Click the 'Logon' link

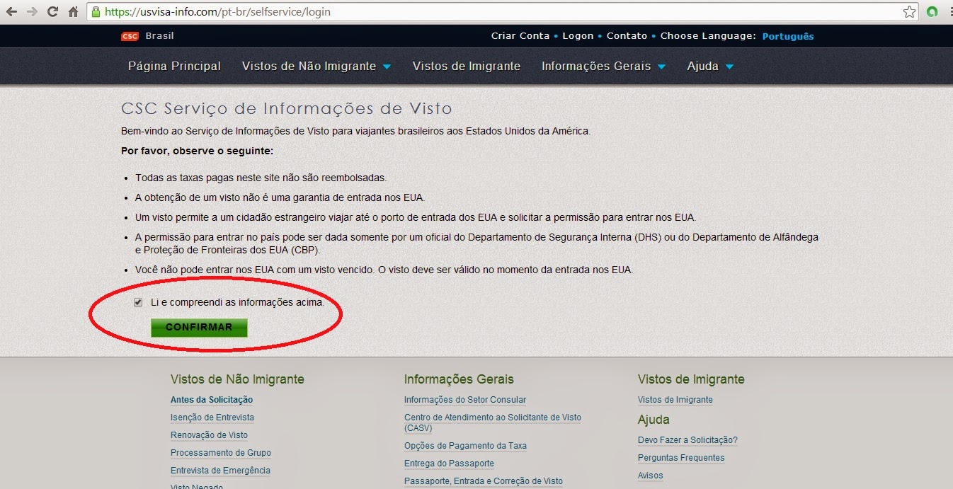point(578,35)
